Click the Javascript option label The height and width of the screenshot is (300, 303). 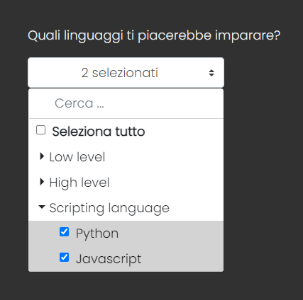pyautogui.click(x=109, y=259)
